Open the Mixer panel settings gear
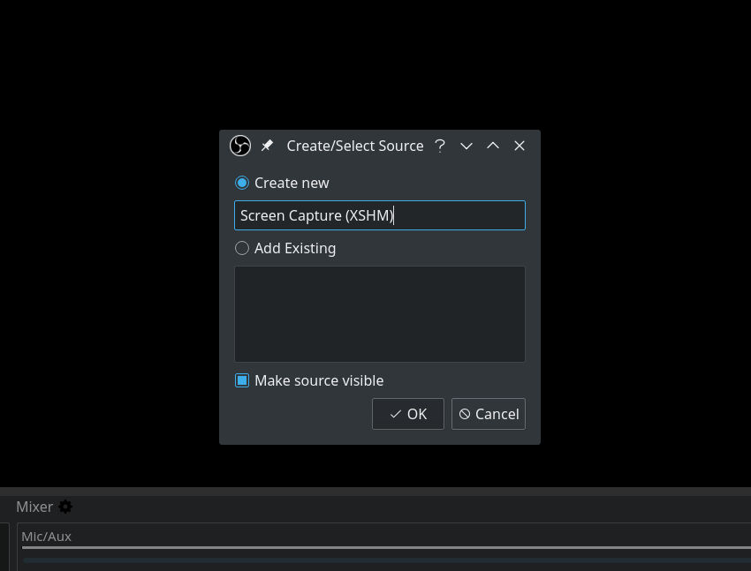The height and width of the screenshot is (571, 751). pyautogui.click(x=67, y=507)
